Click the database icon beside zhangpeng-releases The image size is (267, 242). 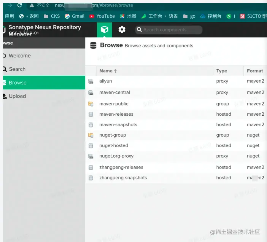tap(91, 167)
